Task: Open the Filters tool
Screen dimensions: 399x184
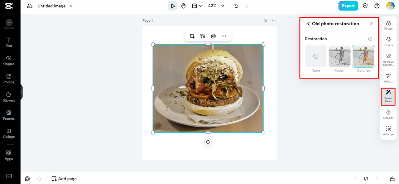Action: pyautogui.click(x=388, y=25)
